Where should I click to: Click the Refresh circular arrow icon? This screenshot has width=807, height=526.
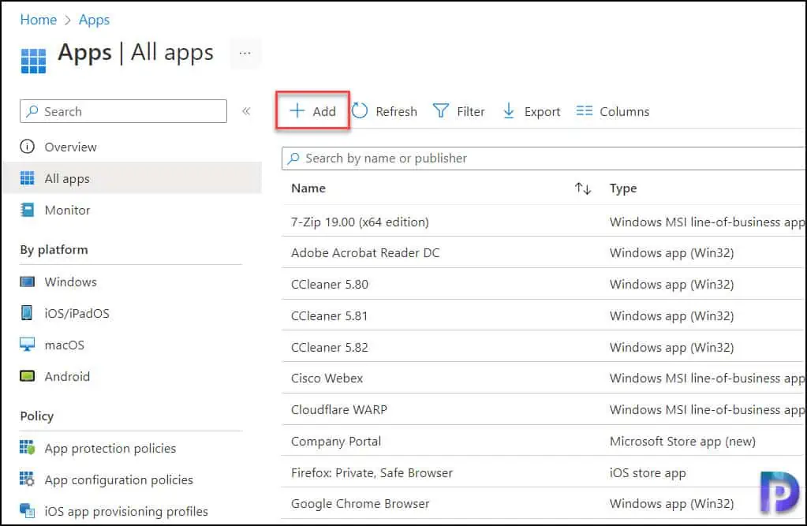tap(360, 110)
